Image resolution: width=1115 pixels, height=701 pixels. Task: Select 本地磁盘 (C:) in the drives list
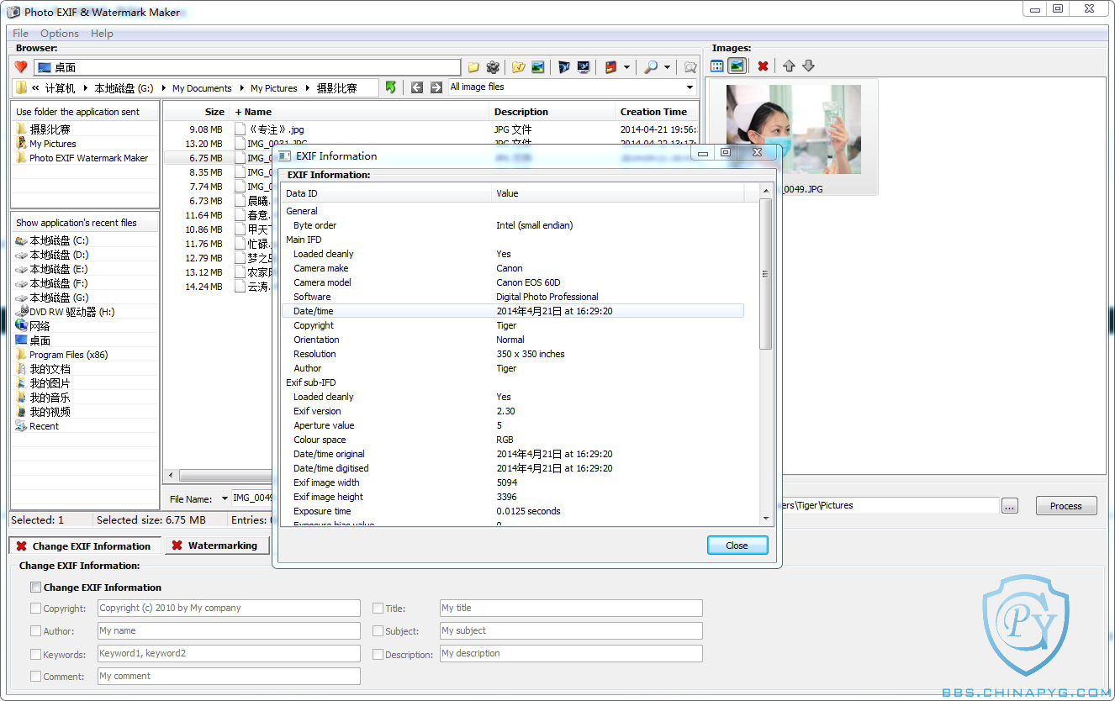(59, 240)
